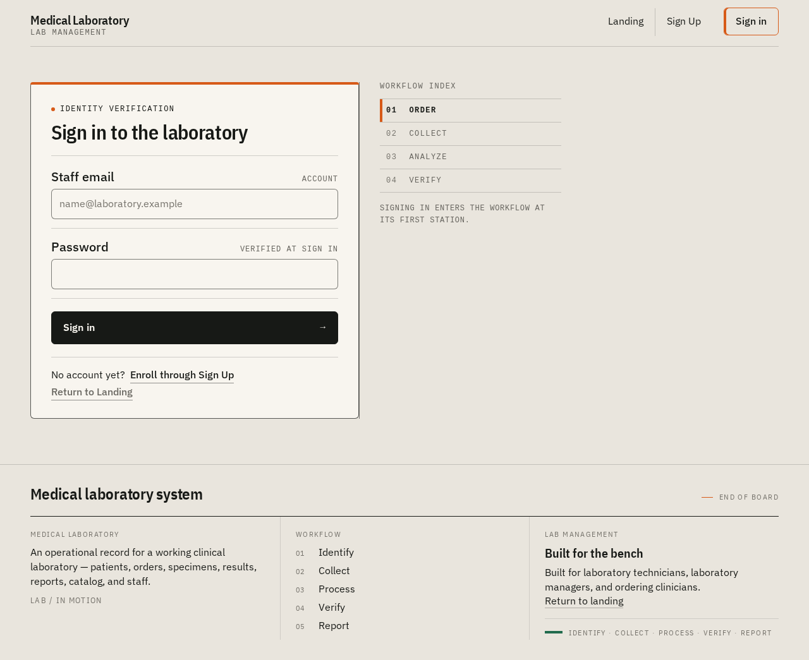Viewport: 809px width, 660px height.
Task: Click the Sign in to the laboratory heading
Action: pyautogui.click(x=149, y=133)
